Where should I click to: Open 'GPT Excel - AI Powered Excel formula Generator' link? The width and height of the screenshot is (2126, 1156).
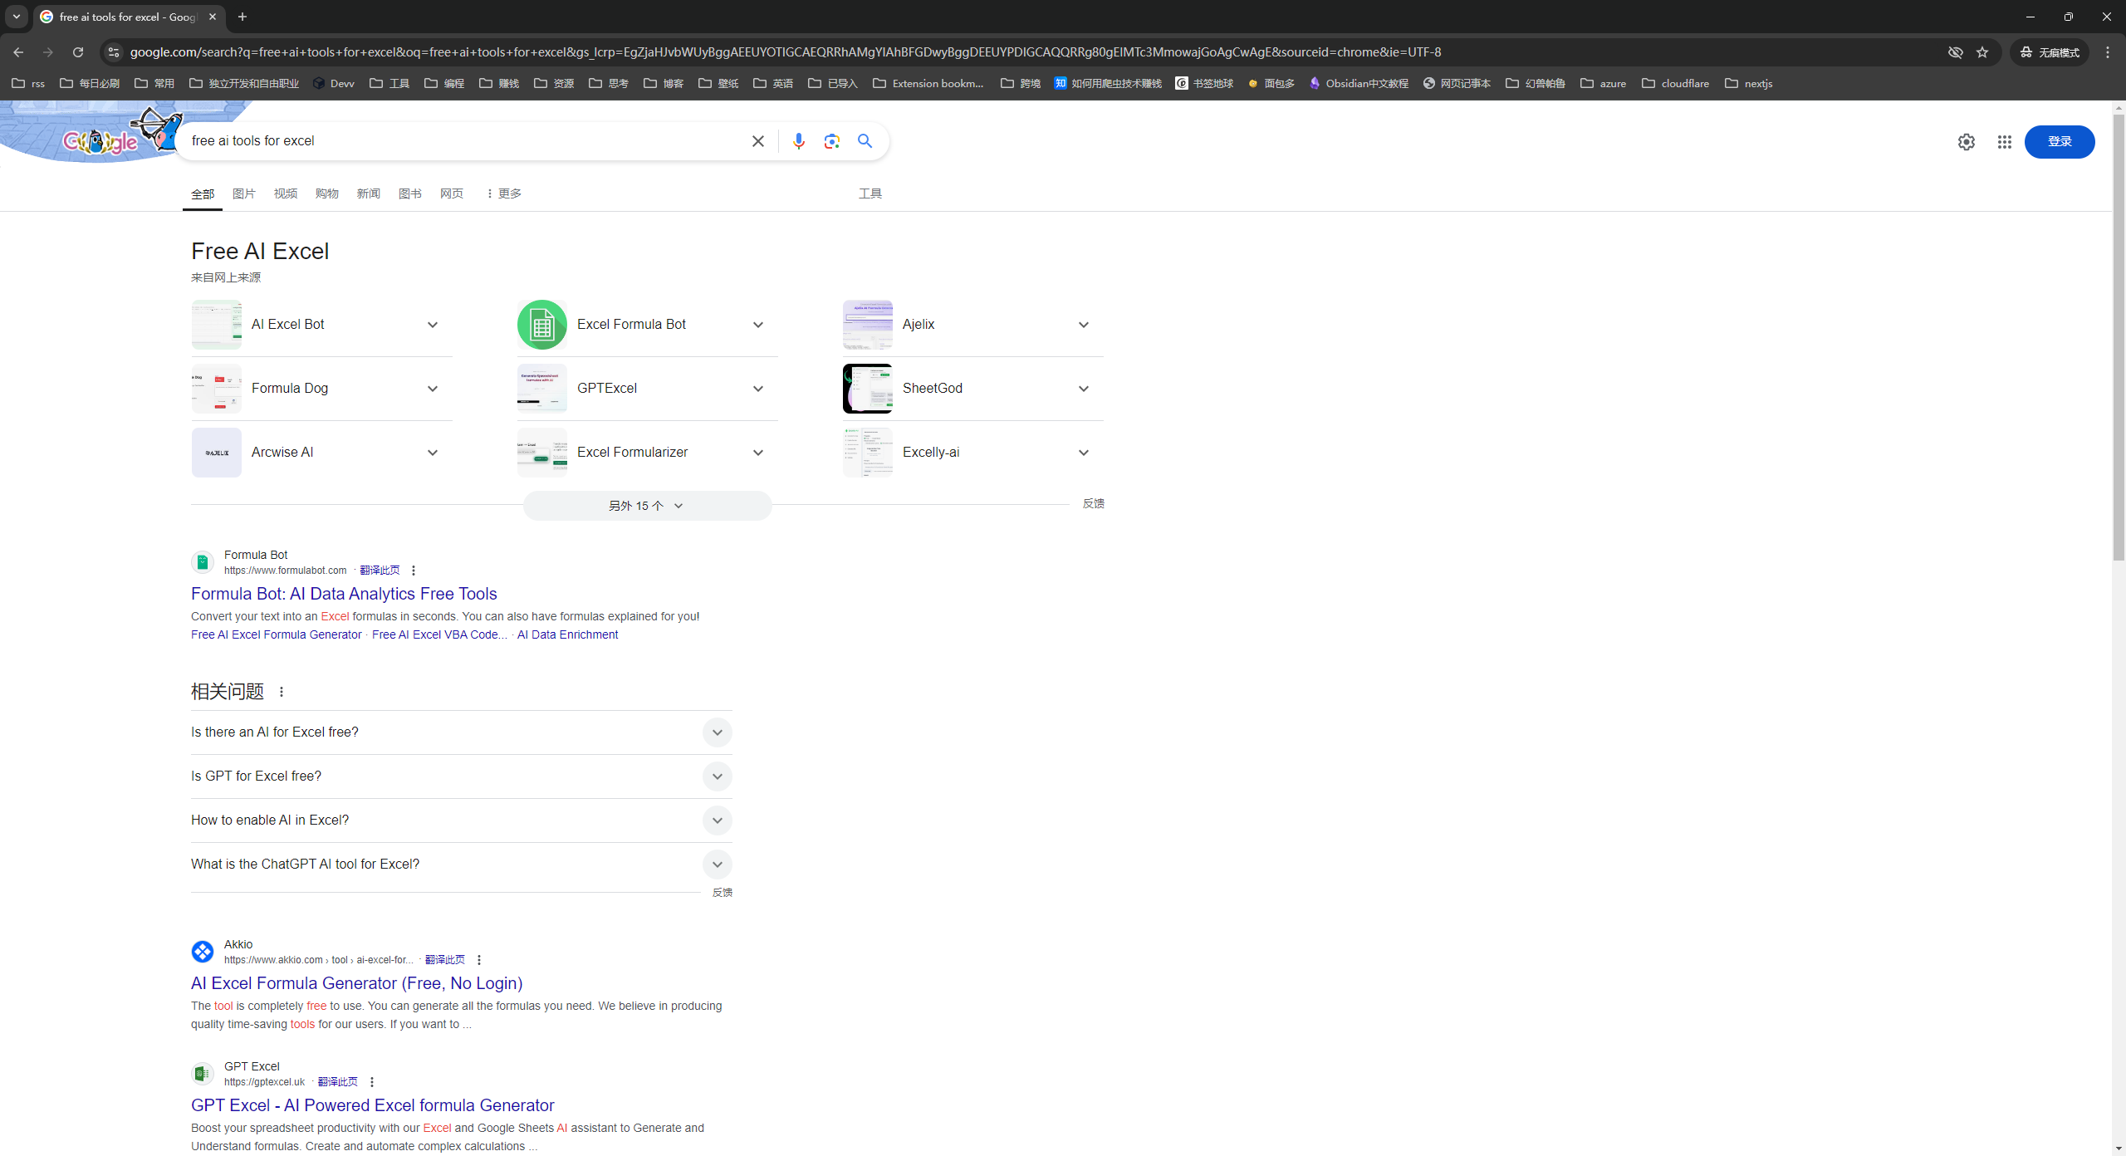tap(372, 1105)
